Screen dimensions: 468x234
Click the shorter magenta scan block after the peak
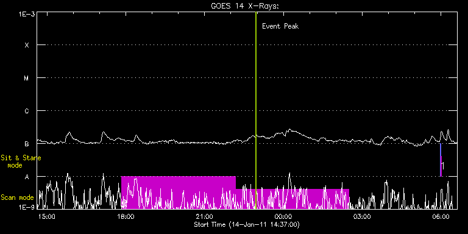pos(292,199)
